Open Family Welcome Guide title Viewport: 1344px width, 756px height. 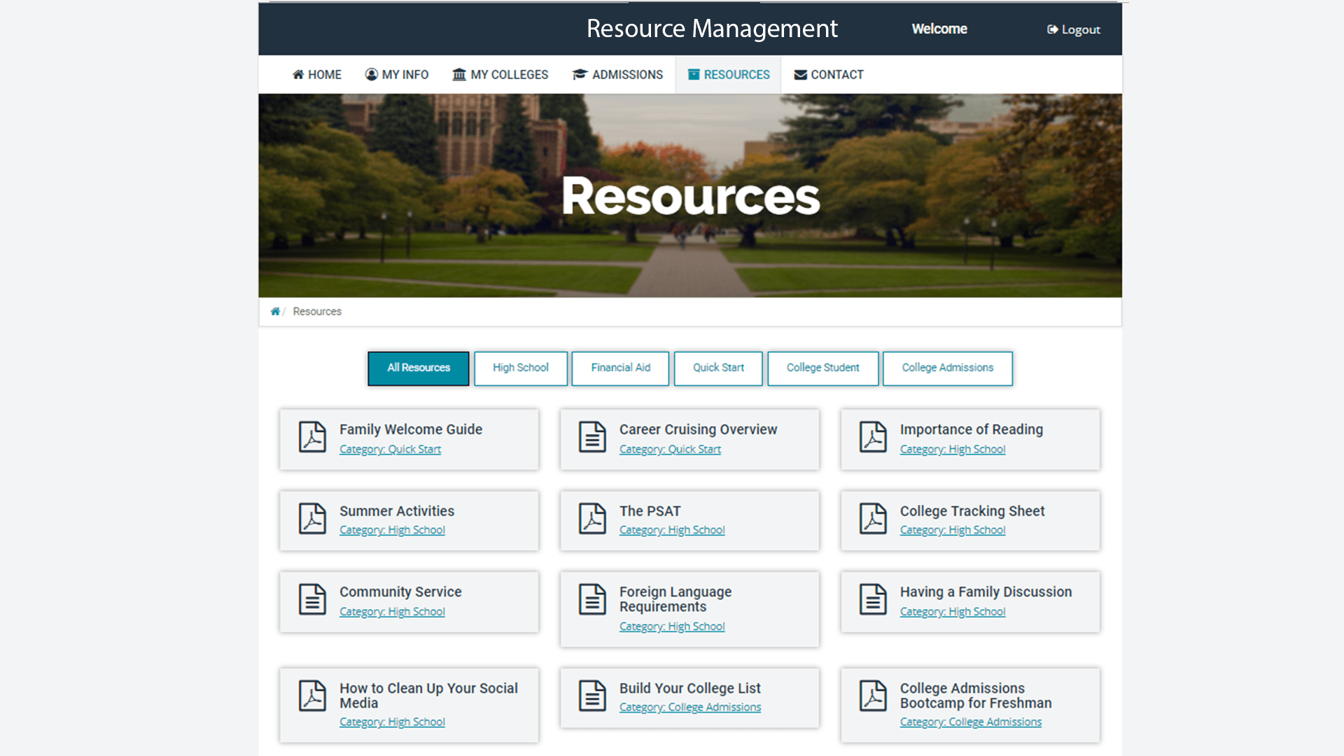pos(411,429)
